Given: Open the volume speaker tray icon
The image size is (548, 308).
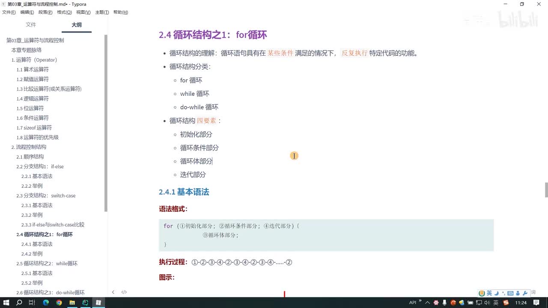Looking at the screenshot, I should [x=487, y=302].
